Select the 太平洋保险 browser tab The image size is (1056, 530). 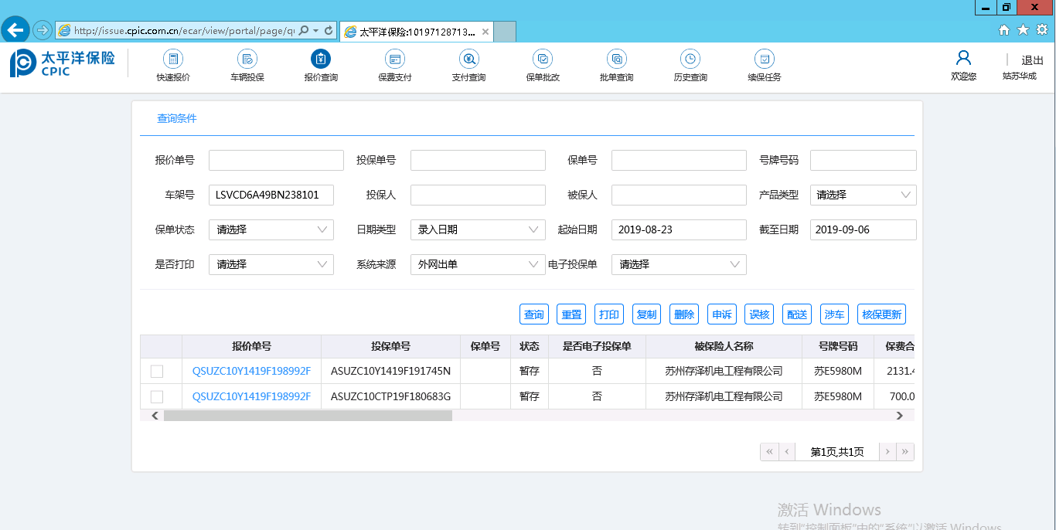pos(416,32)
